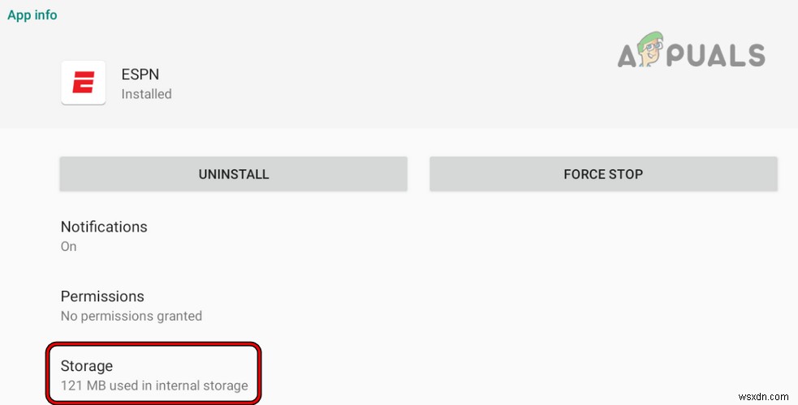Tap the Notifications On status text
The height and width of the screenshot is (405, 798).
pos(69,246)
